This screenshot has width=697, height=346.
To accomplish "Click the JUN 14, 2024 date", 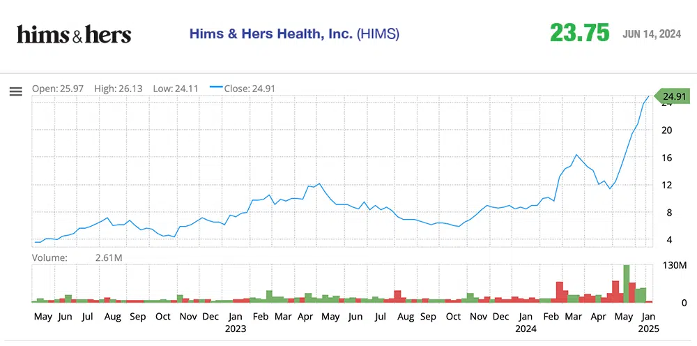I will pos(652,33).
